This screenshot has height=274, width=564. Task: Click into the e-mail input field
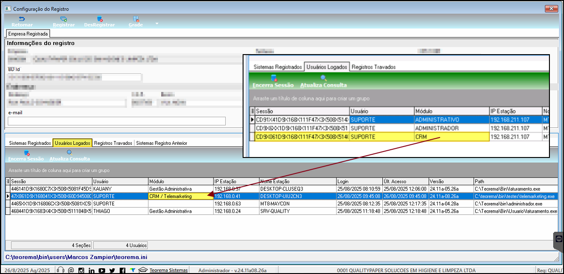coord(117,121)
